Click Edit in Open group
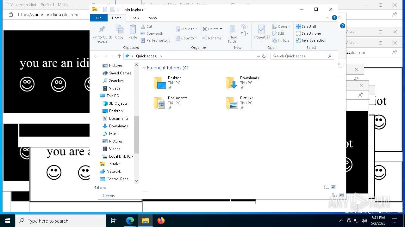 coord(278,33)
